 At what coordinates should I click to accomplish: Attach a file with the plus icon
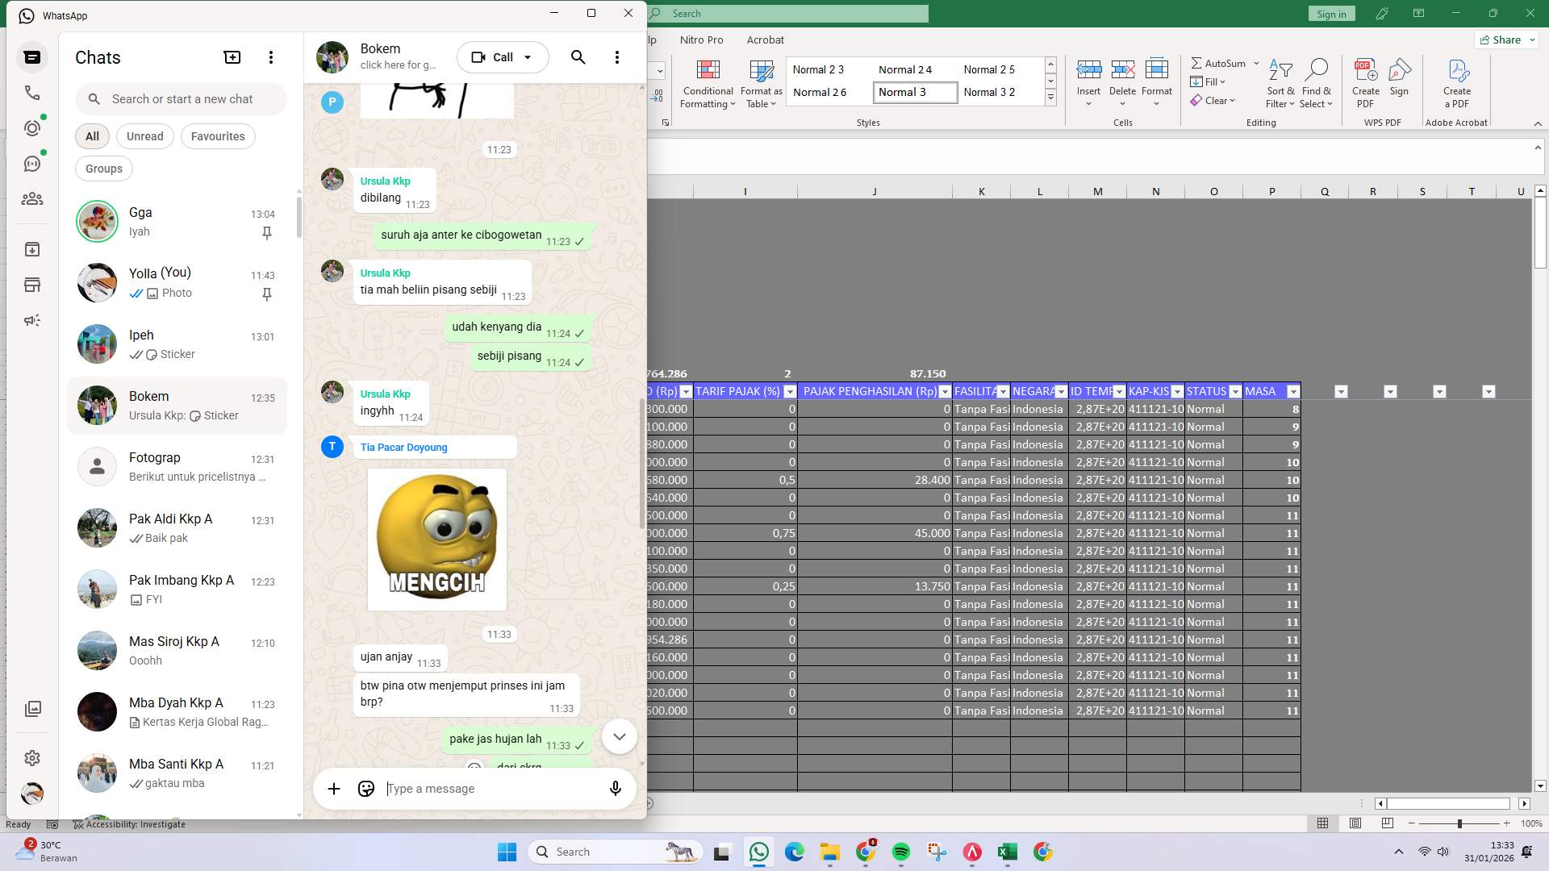coord(334,788)
